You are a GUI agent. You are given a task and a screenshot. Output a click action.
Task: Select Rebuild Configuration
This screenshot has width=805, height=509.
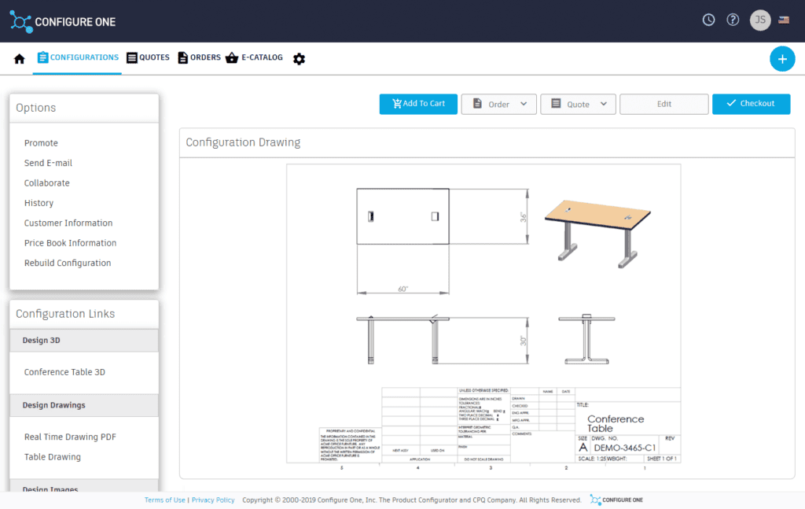[x=68, y=263]
